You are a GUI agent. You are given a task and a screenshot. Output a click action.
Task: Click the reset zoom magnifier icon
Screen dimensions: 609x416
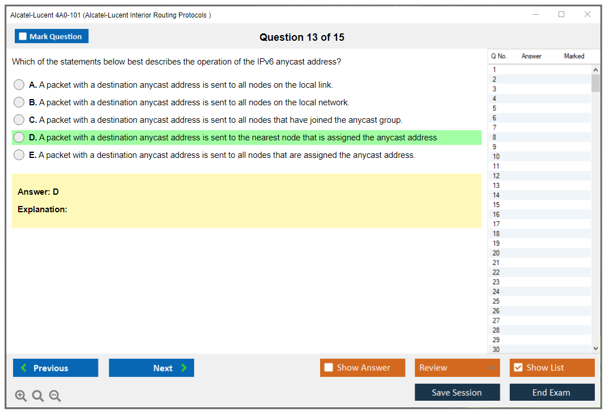pos(38,396)
